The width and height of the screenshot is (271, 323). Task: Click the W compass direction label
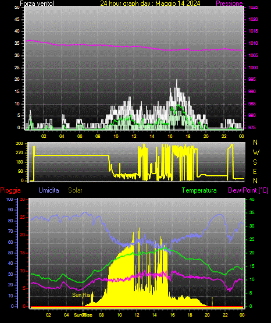(256, 152)
